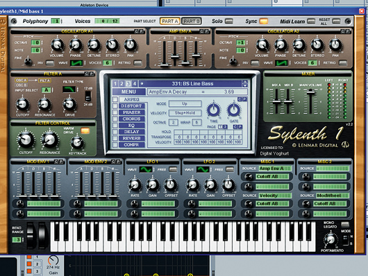Image resolution: width=368 pixels, height=276 pixels.
Task: Open Misc 1 Amp Env A source dropdown
Action: pyautogui.click(x=275, y=169)
